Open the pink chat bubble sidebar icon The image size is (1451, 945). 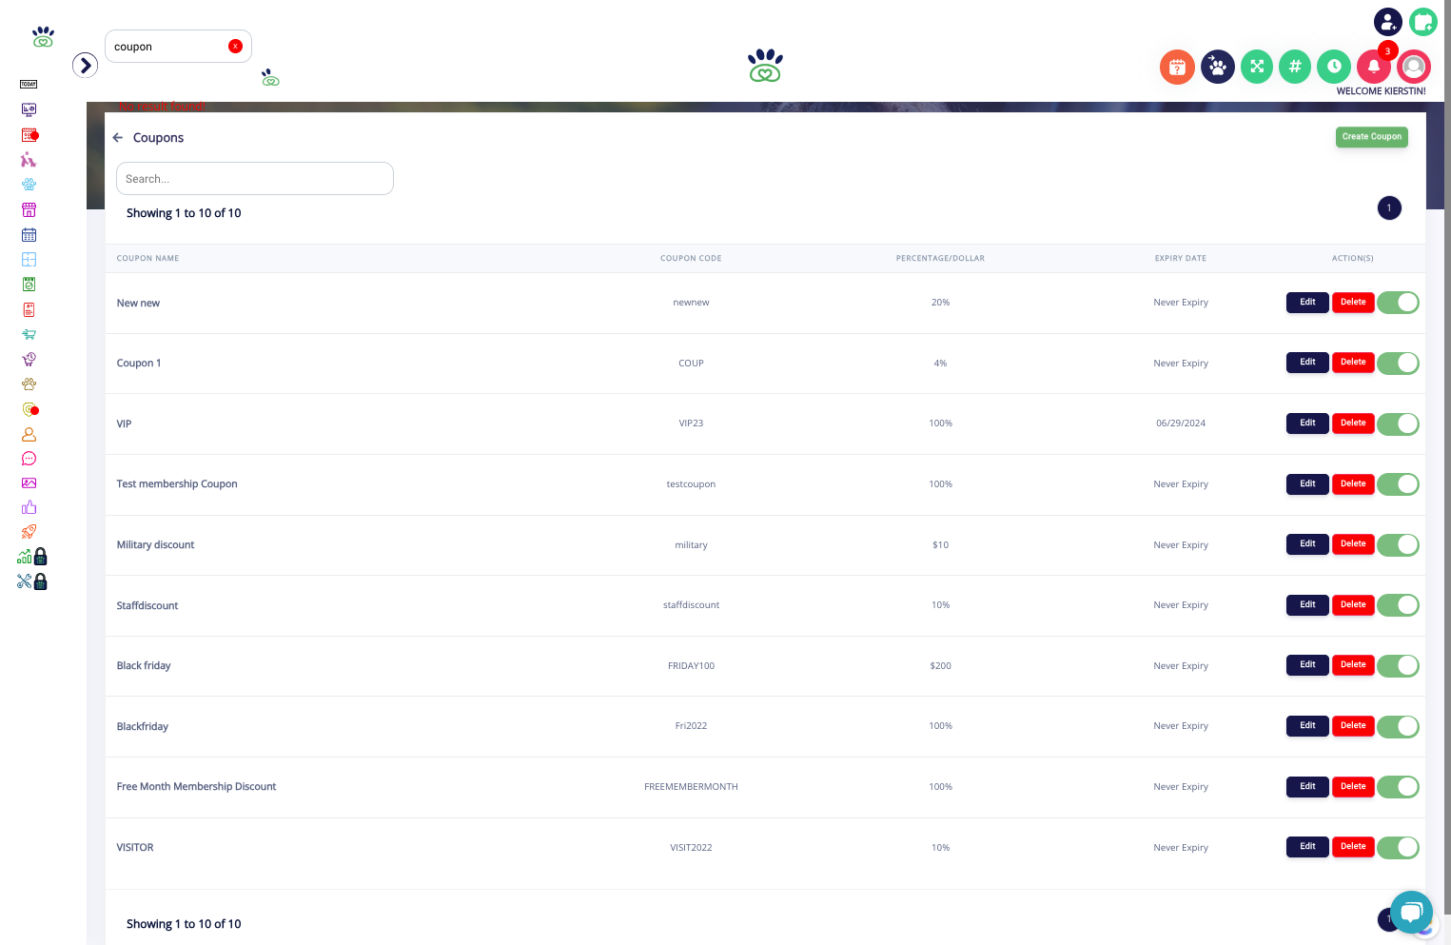[x=29, y=459]
